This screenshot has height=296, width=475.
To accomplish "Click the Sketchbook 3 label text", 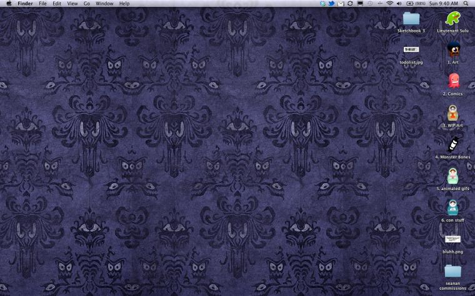I will tap(411, 31).
